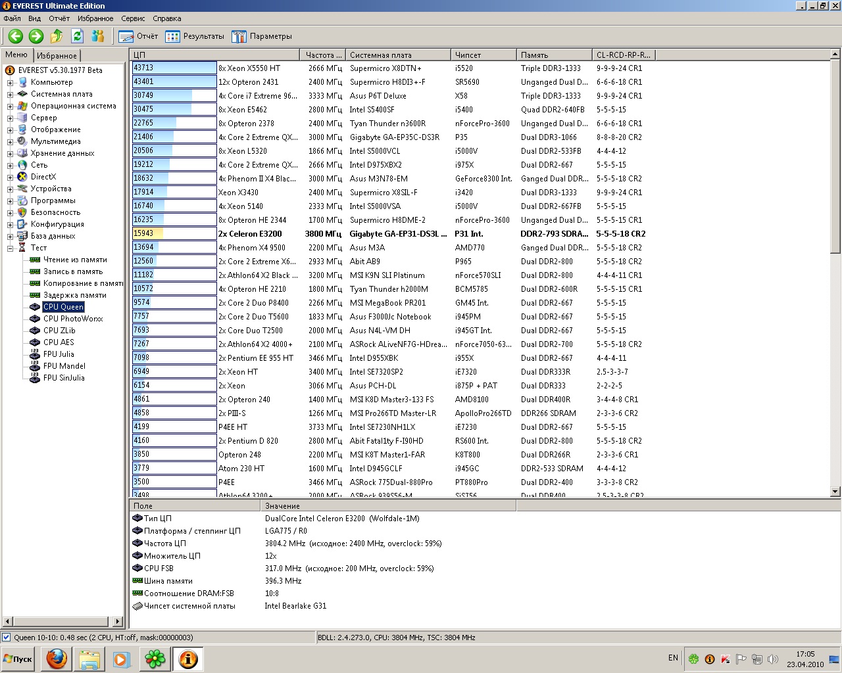Viewport: 842px width, 673px height.
Task: Open the Справка menu
Action: point(166,18)
